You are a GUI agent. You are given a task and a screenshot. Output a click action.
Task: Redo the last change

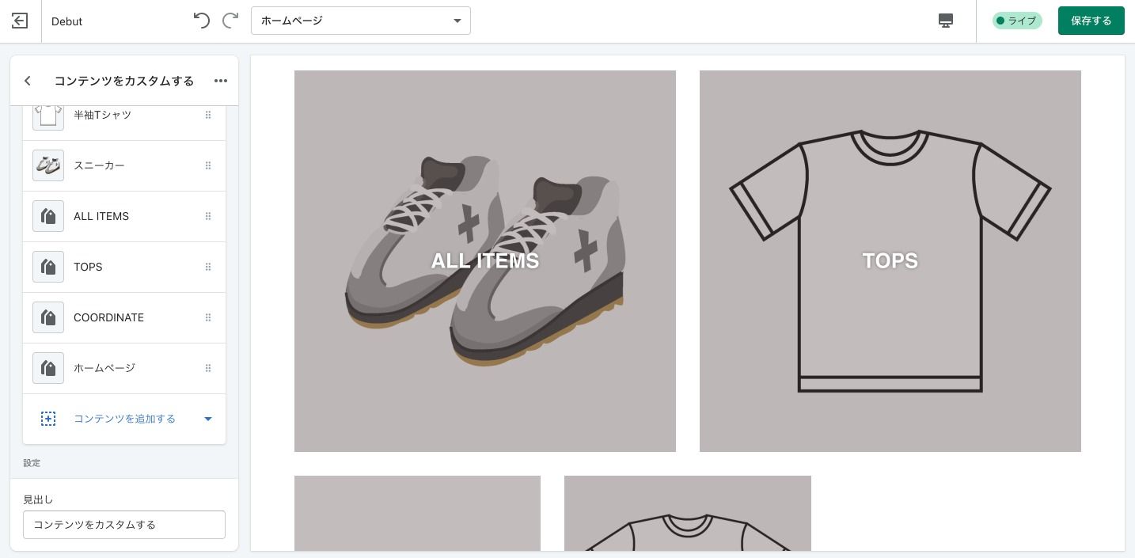tap(230, 21)
